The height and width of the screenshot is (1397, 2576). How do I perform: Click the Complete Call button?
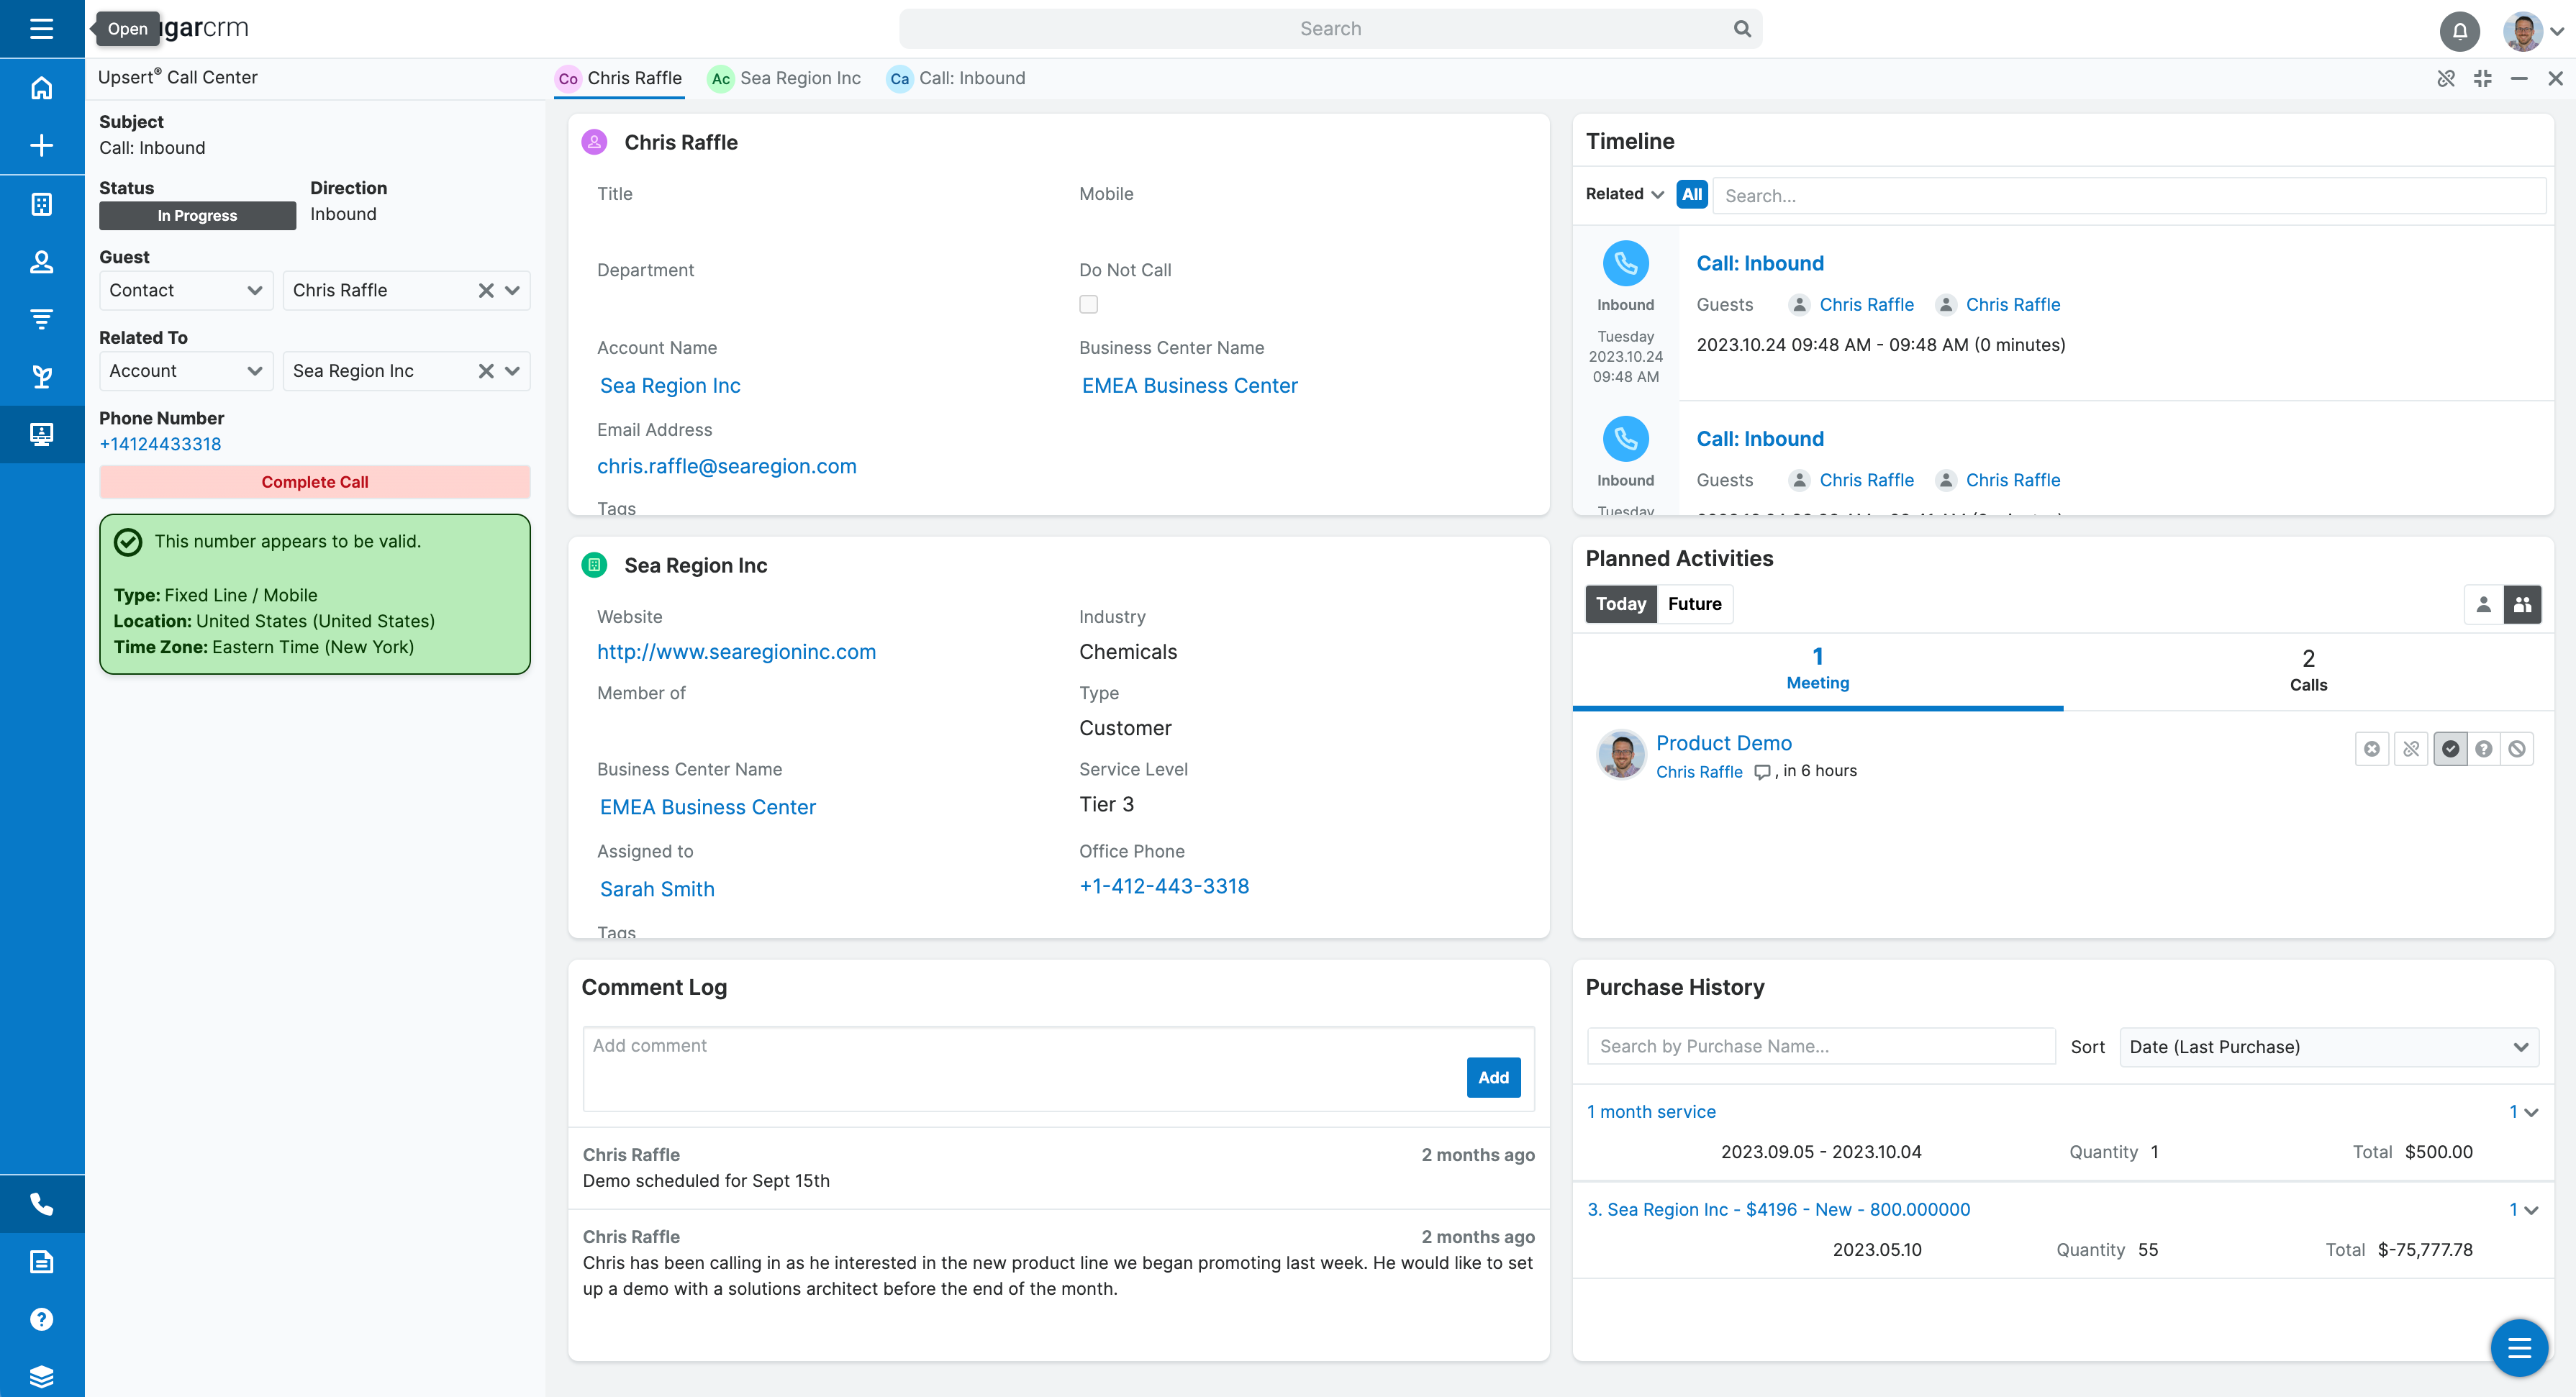tap(314, 482)
